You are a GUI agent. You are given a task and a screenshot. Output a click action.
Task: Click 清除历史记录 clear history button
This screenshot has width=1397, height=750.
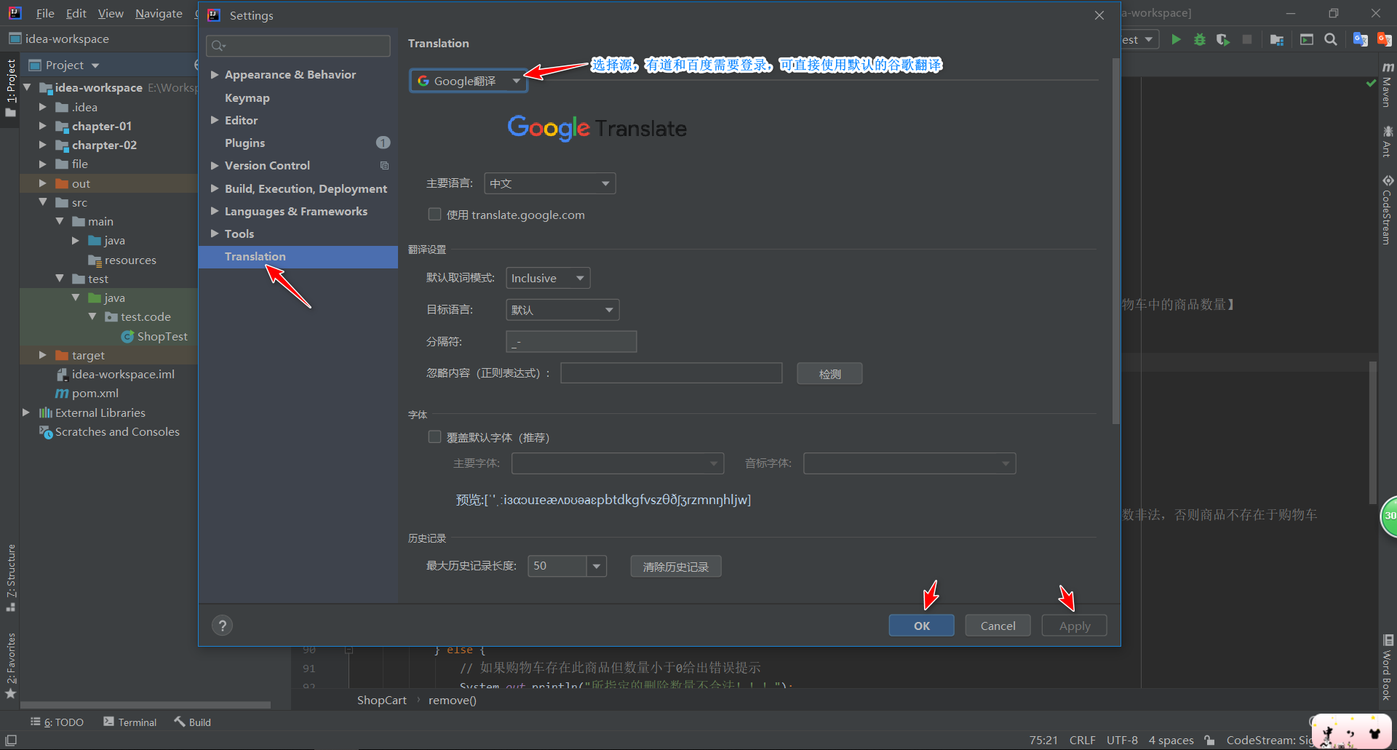pos(676,566)
